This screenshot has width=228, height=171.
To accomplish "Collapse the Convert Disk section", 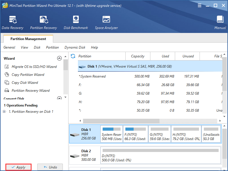I will click(x=59, y=98).
